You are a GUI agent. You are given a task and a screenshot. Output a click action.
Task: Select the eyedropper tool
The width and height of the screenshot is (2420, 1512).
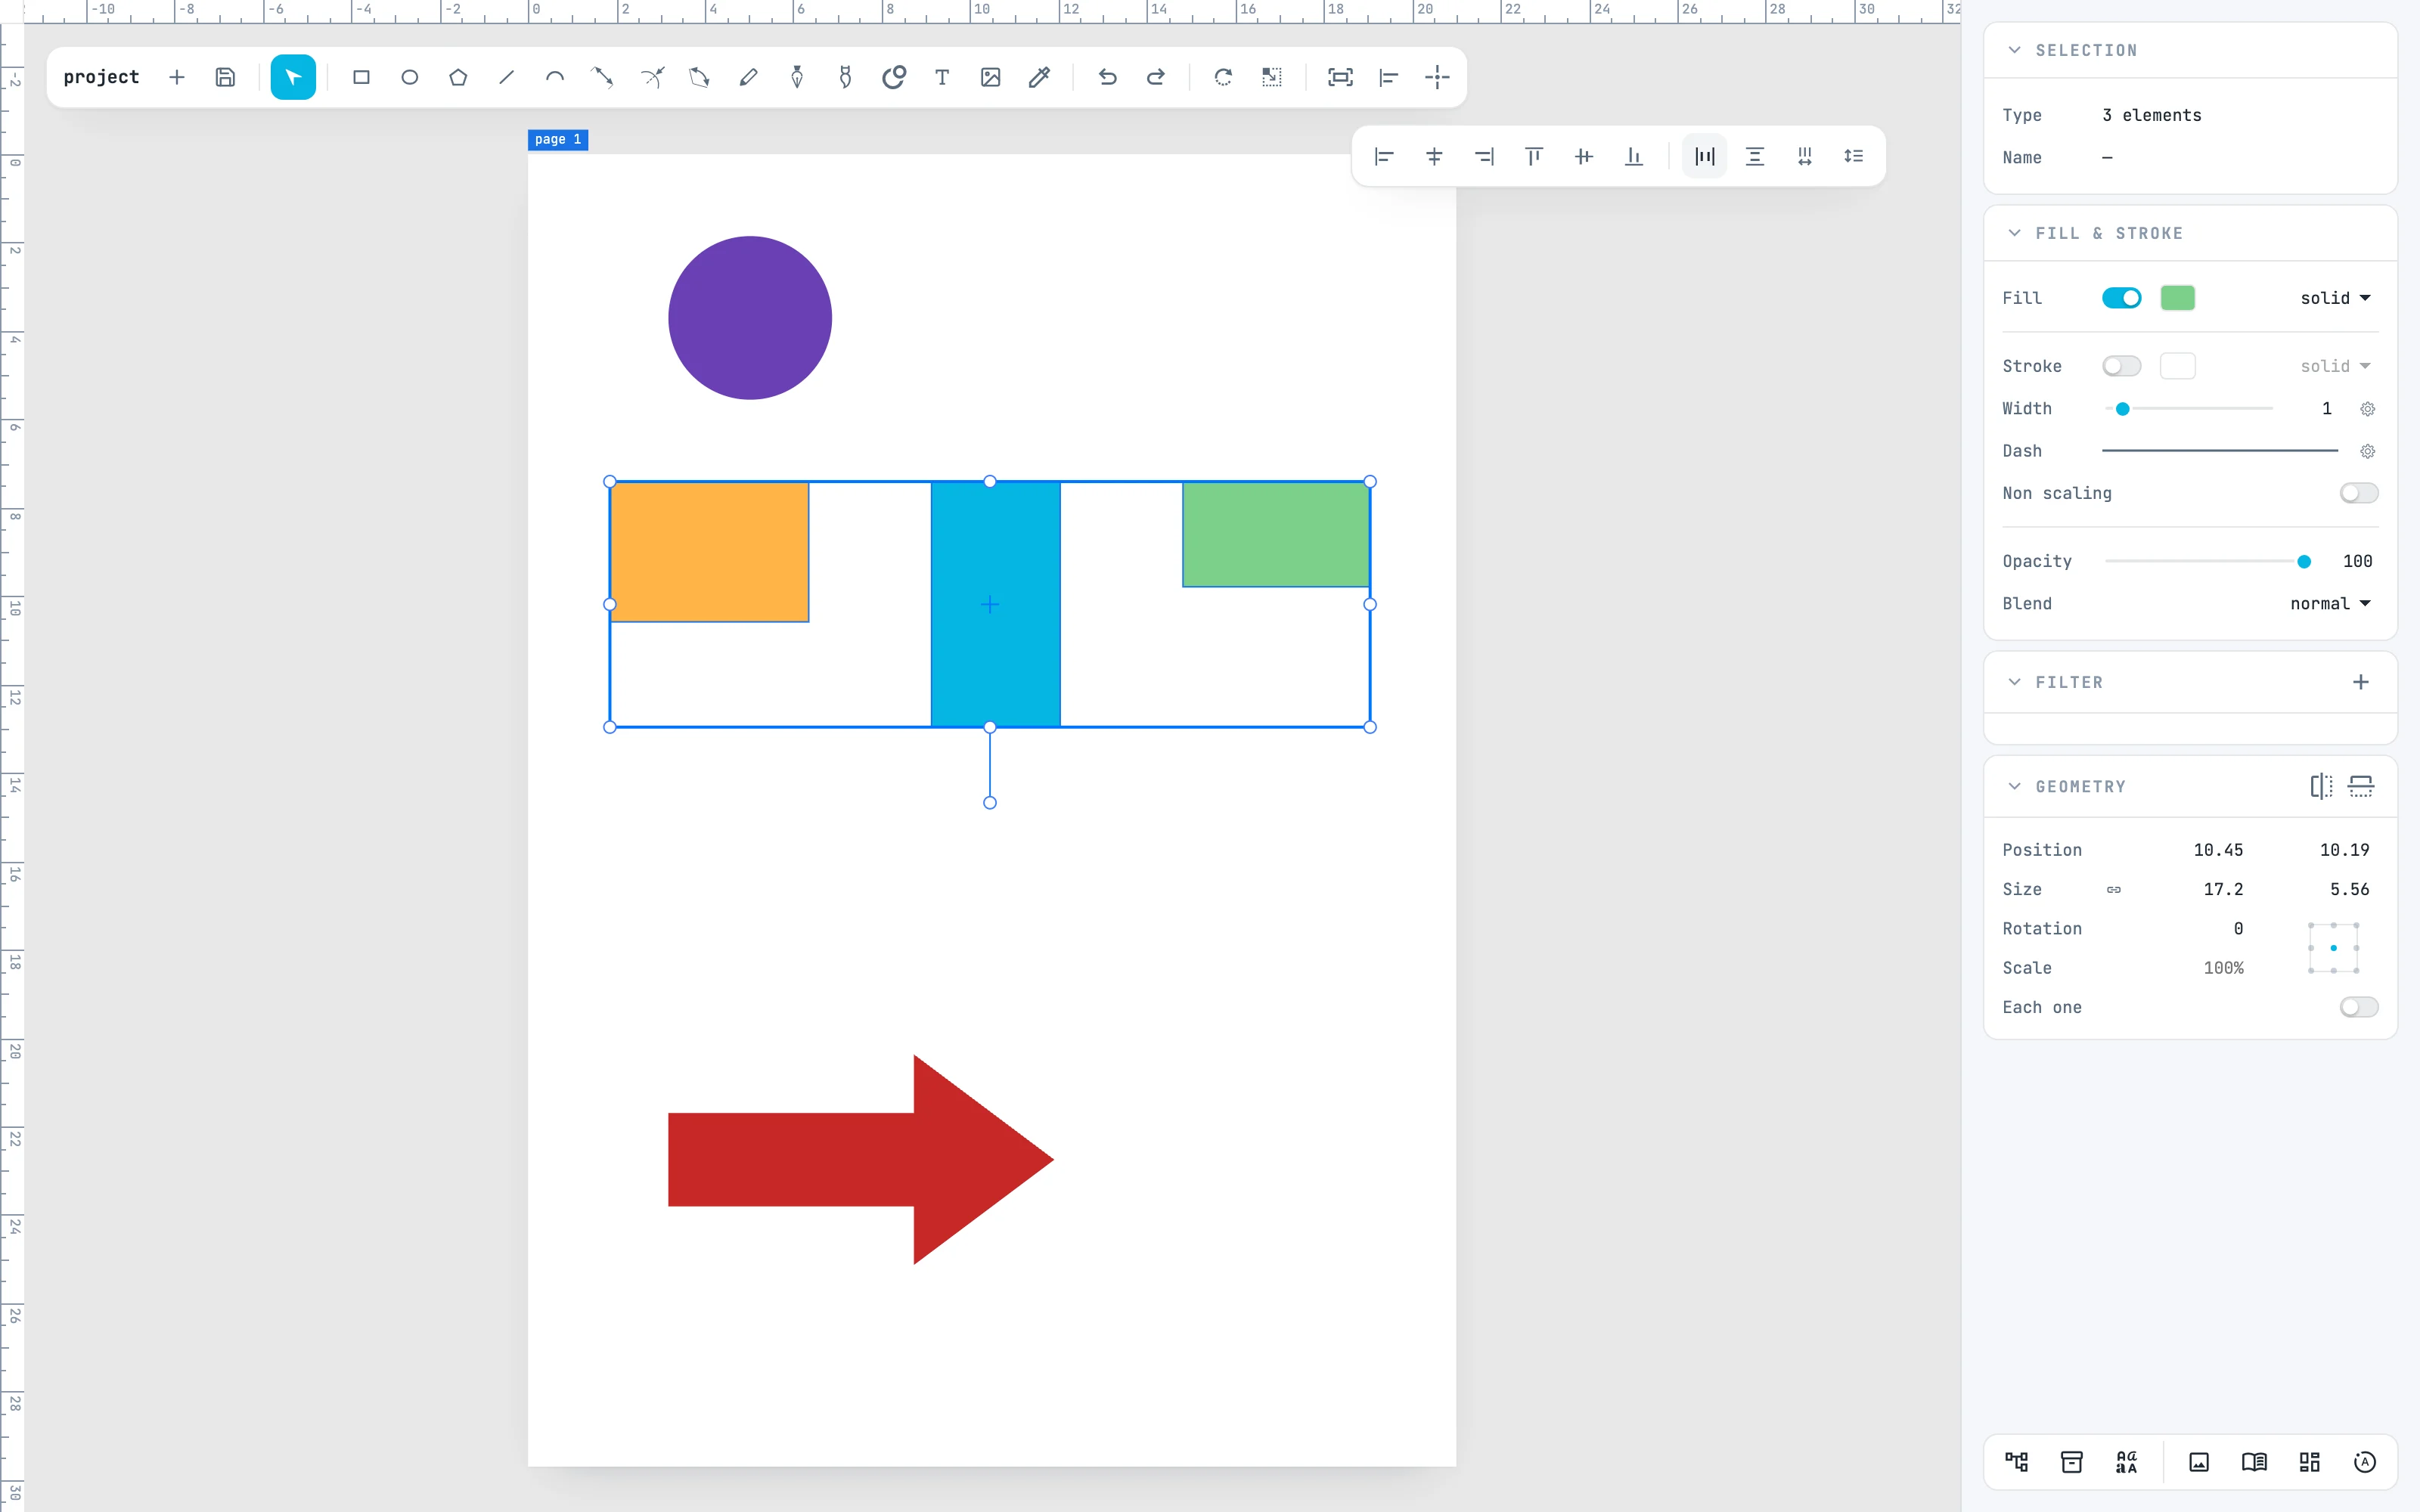point(1039,77)
